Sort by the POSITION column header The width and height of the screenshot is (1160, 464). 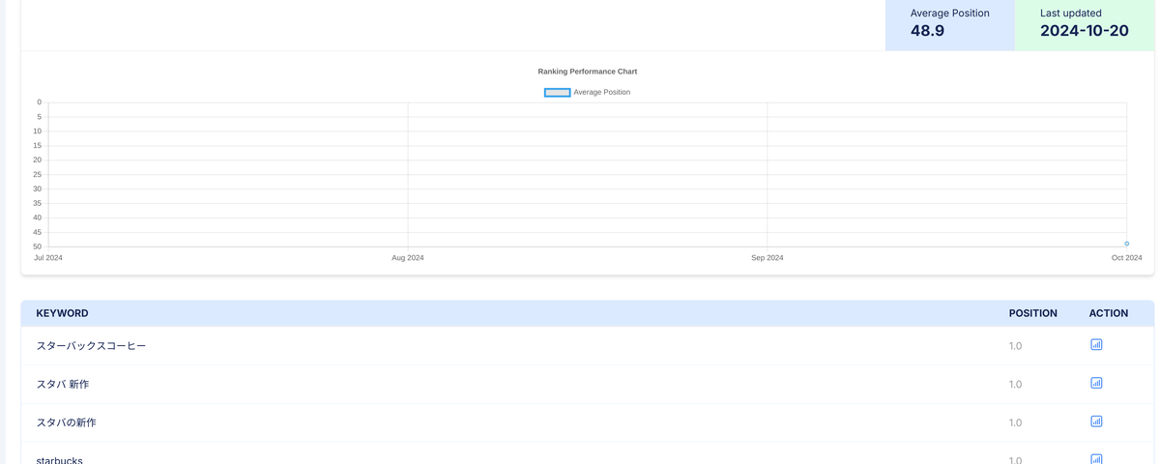[1032, 313]
